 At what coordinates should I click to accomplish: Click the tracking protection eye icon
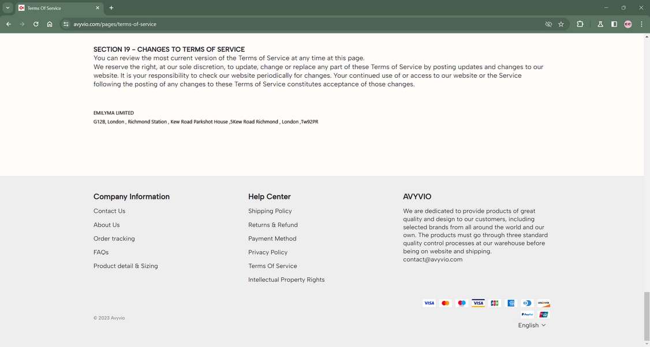pos(548,24)
